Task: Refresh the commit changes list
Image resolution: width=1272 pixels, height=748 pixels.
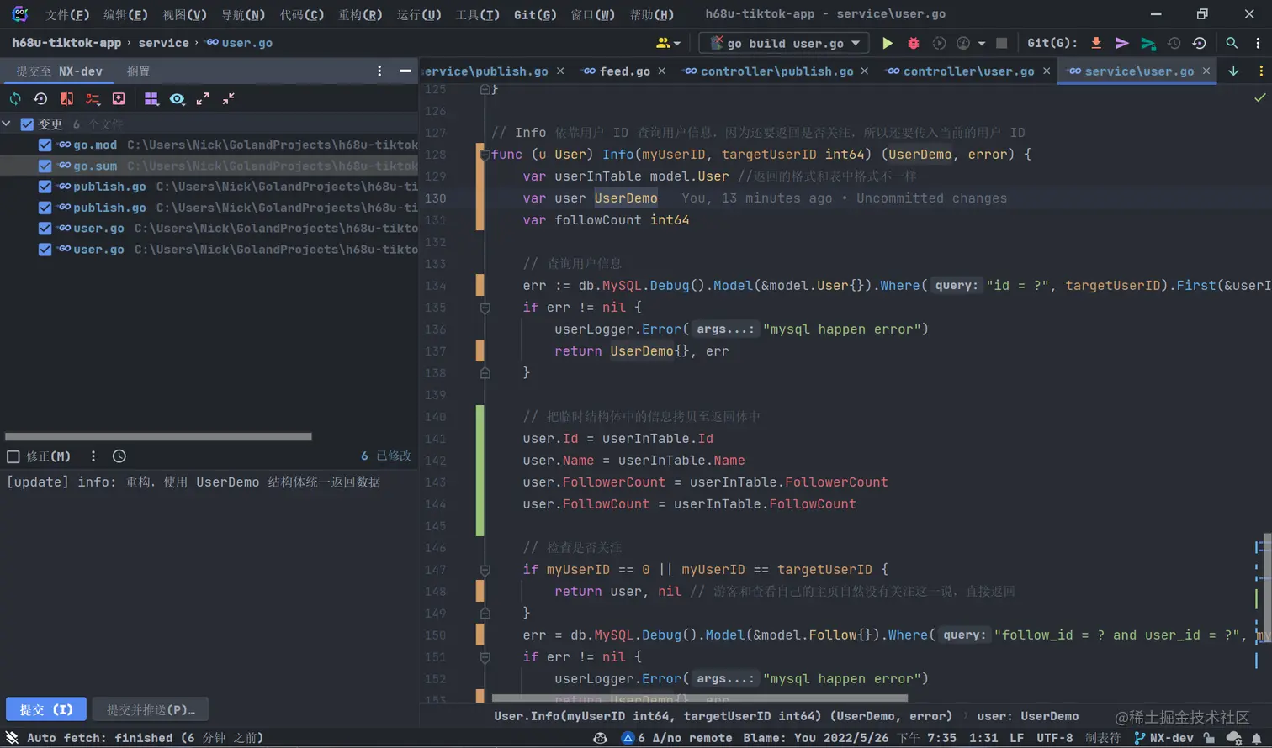Action: pos(15,99)
